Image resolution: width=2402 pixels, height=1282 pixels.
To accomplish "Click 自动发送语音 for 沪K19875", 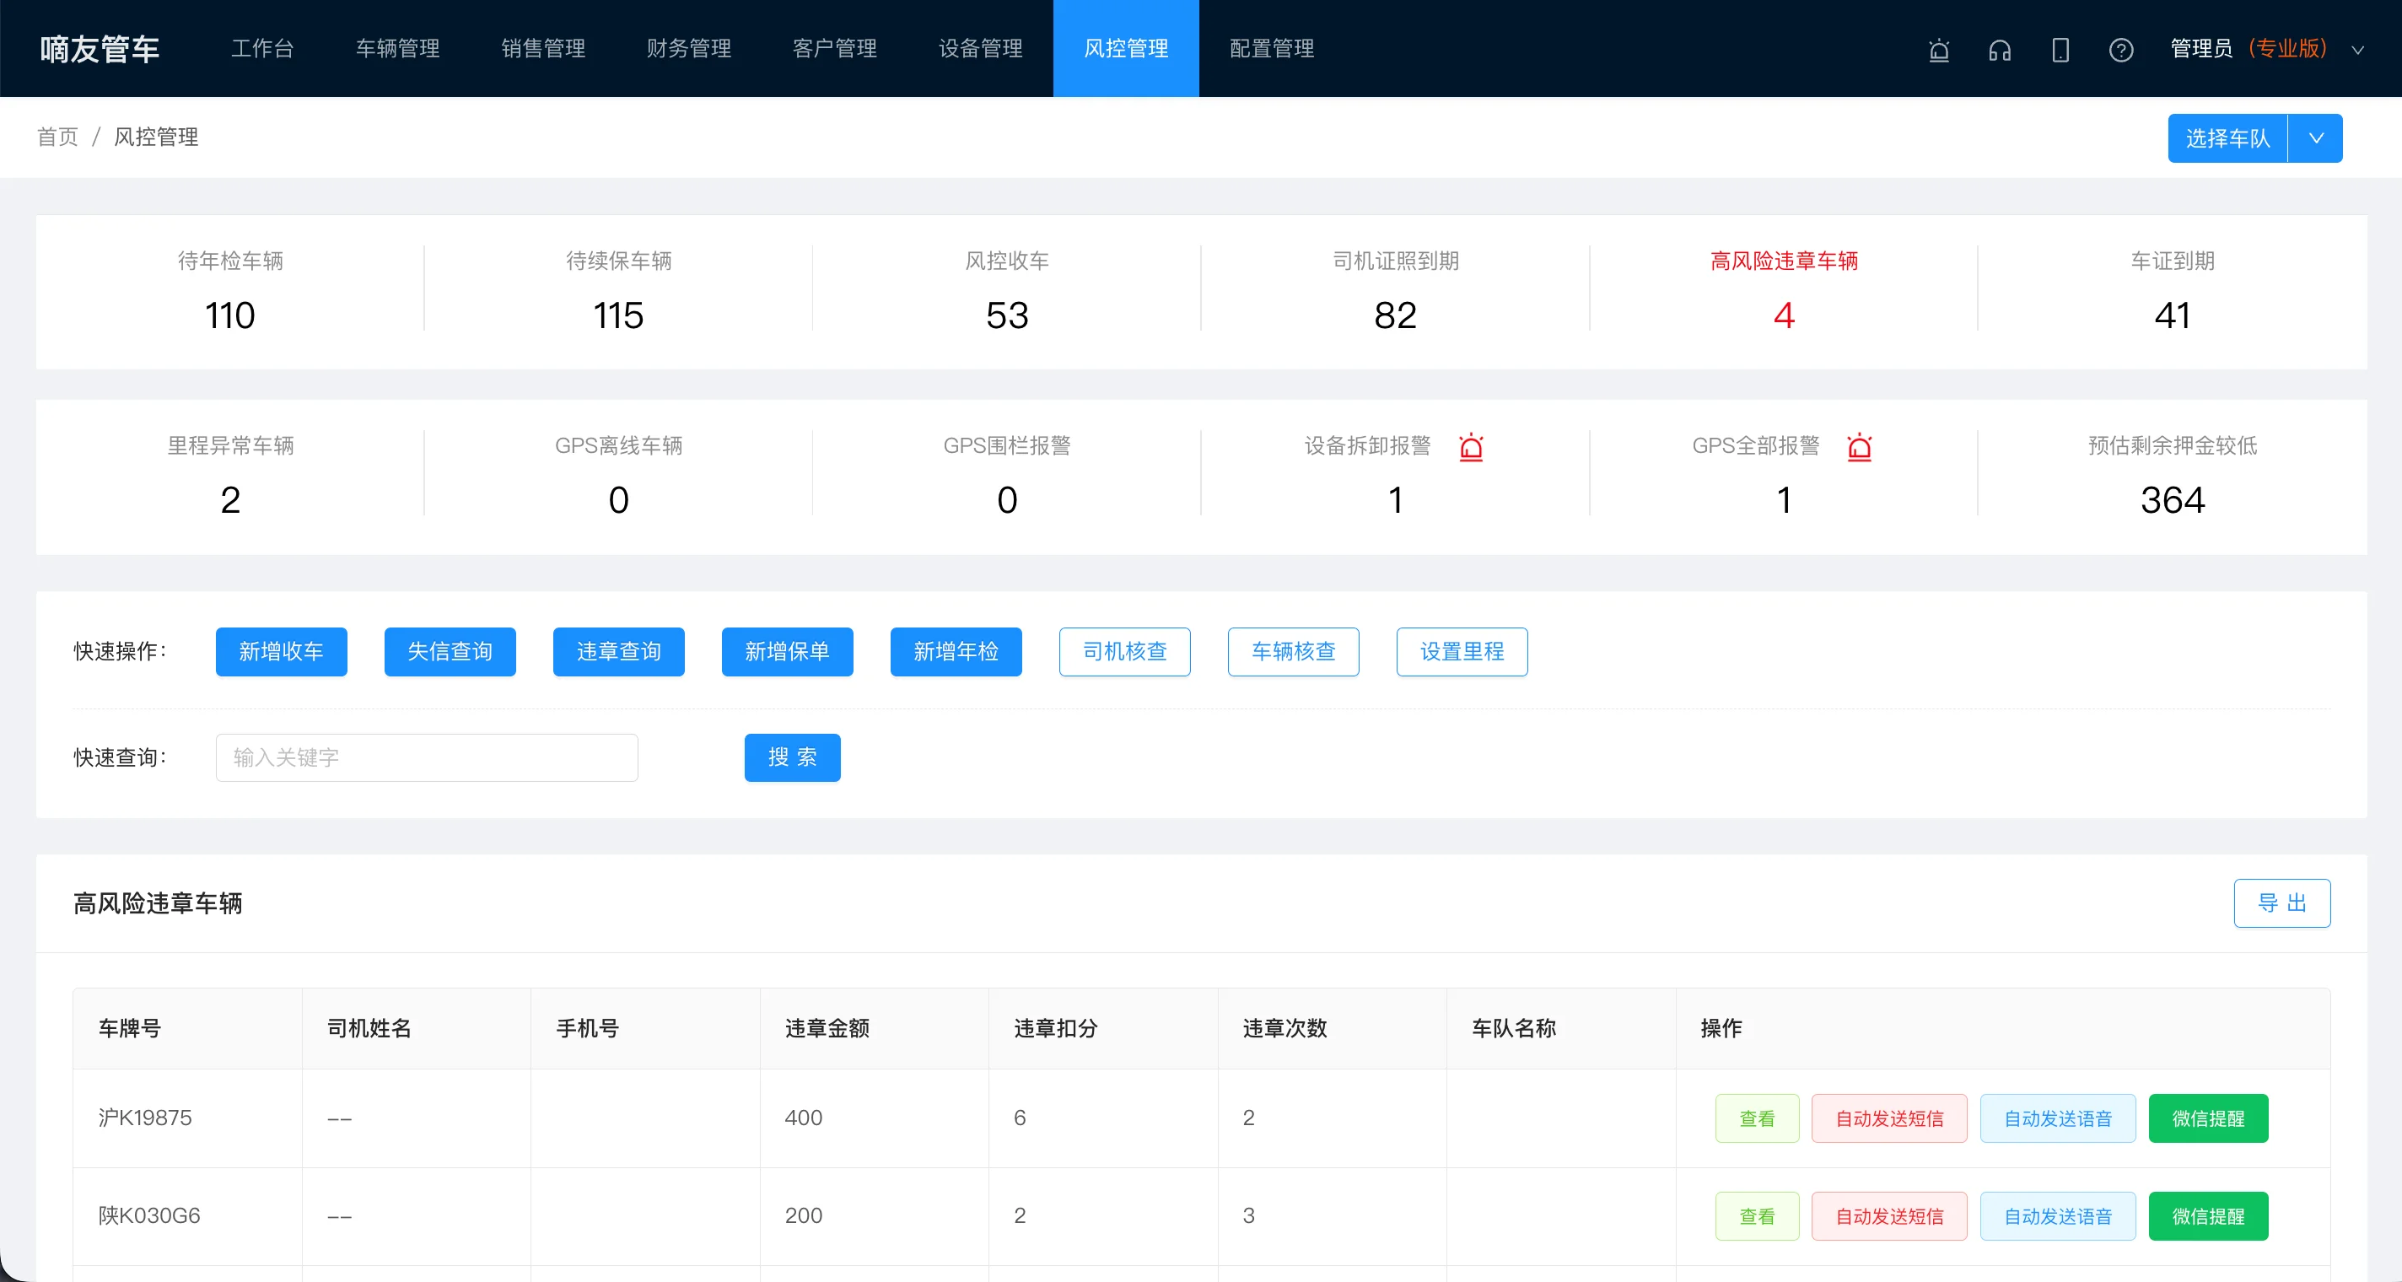I will tap(2058, 1119).
